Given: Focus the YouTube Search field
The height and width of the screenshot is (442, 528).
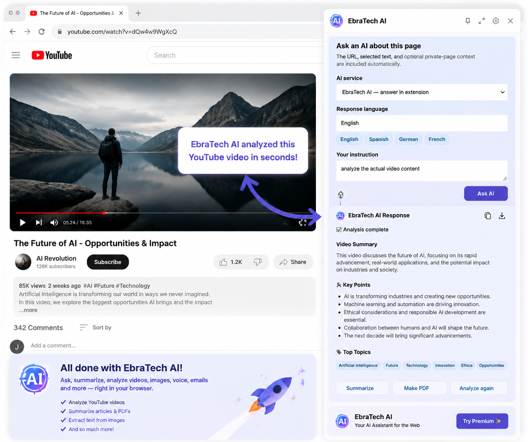Looking at the screenshot, I should [x=235, y=55].
